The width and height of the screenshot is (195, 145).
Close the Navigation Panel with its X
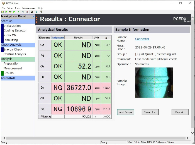tap(34, 16)
